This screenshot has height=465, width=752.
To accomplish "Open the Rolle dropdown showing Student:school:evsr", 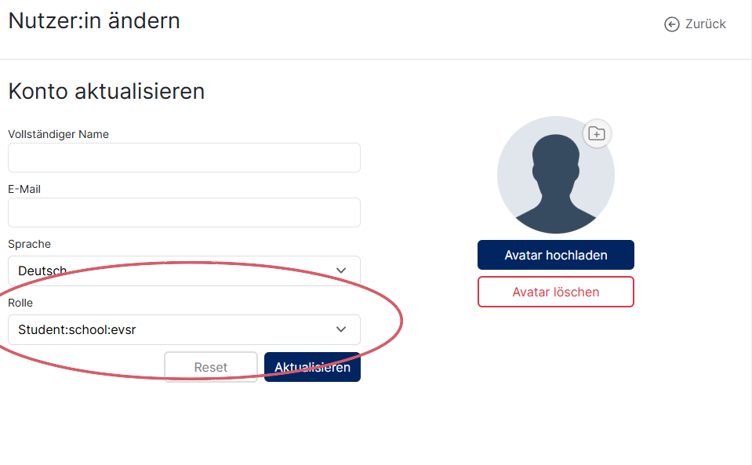I will tap(184, 330).
